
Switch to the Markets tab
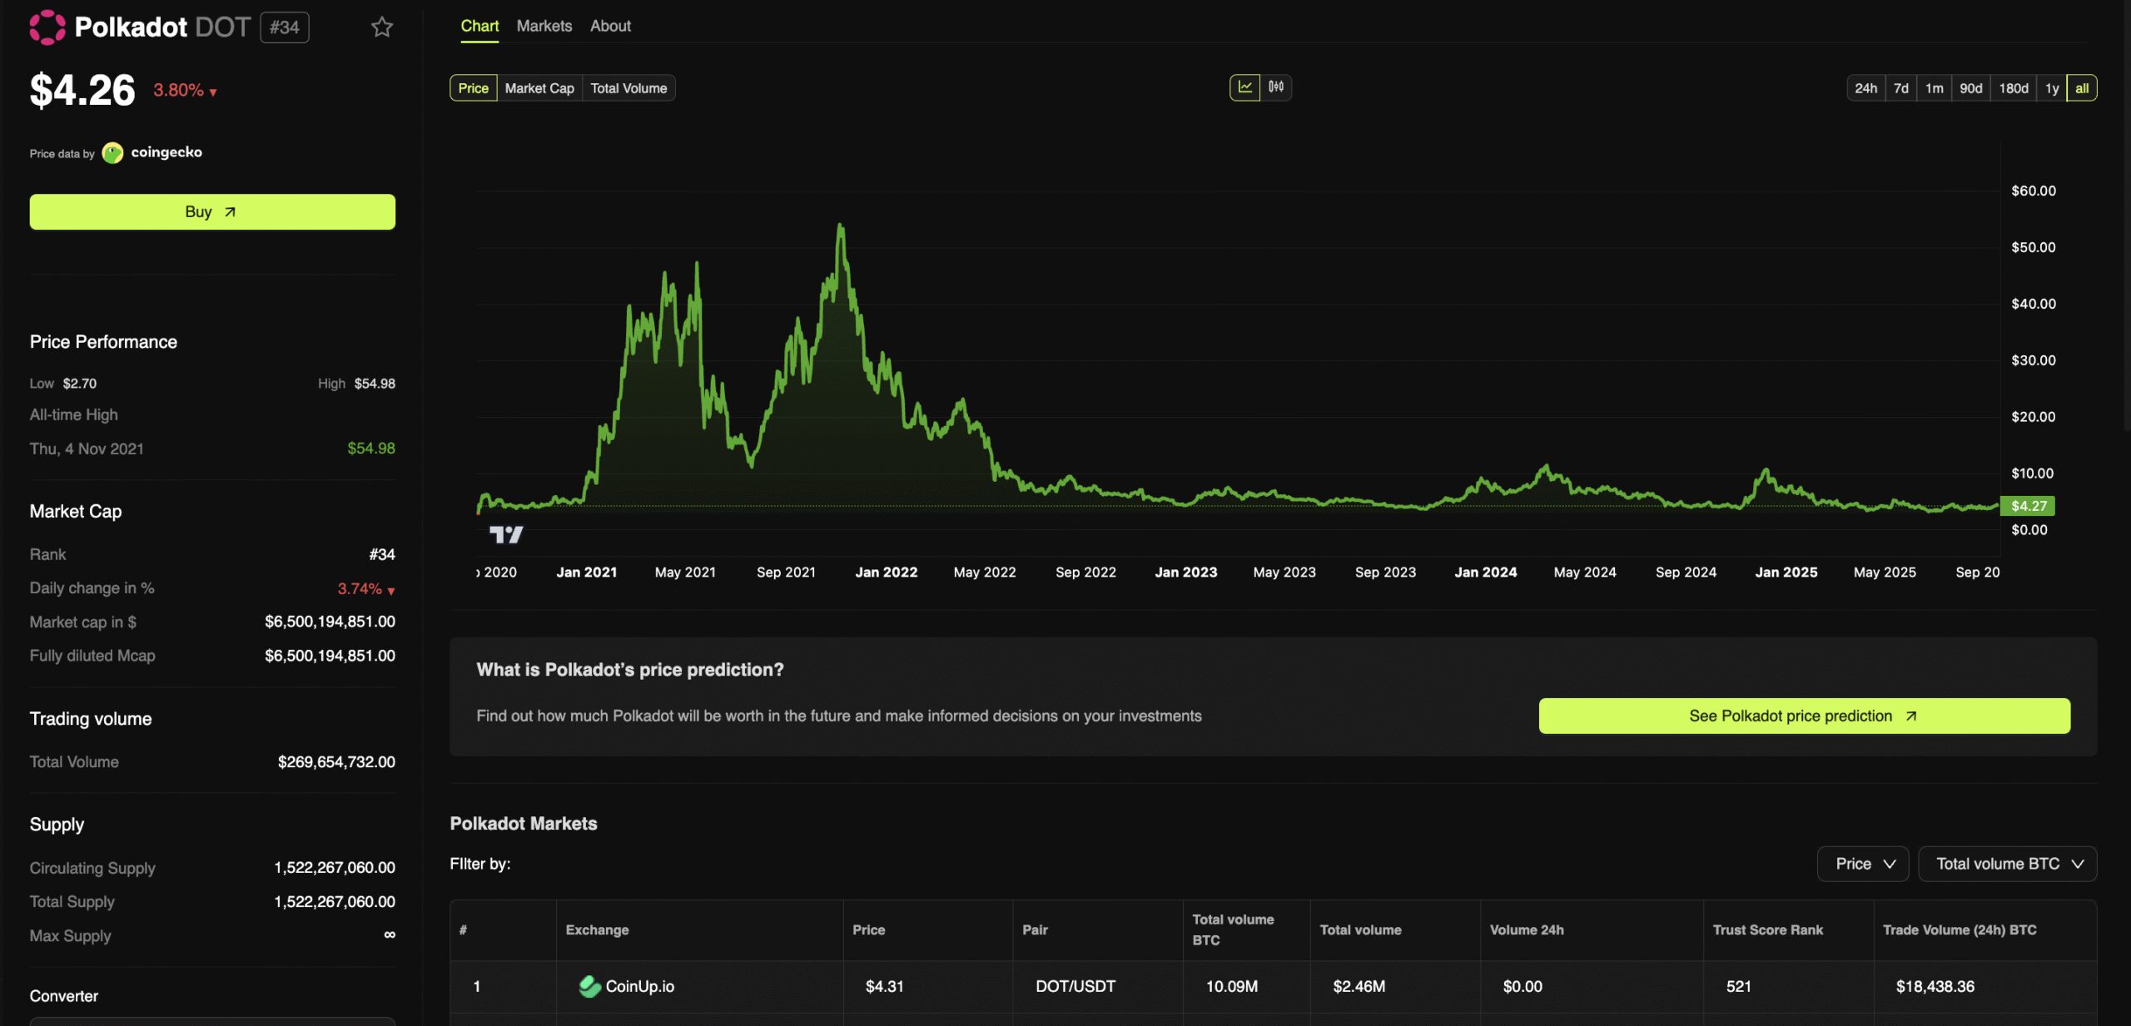(544, 26)
